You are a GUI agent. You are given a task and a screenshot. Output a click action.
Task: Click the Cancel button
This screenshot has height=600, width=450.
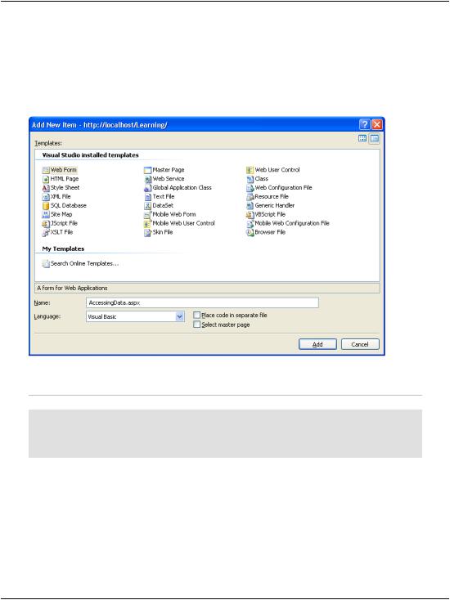coord(360,344)
